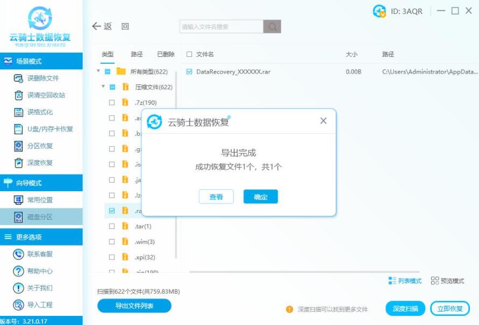Confirm with 确定 button
479x325 pixels.
pos(261,197)
